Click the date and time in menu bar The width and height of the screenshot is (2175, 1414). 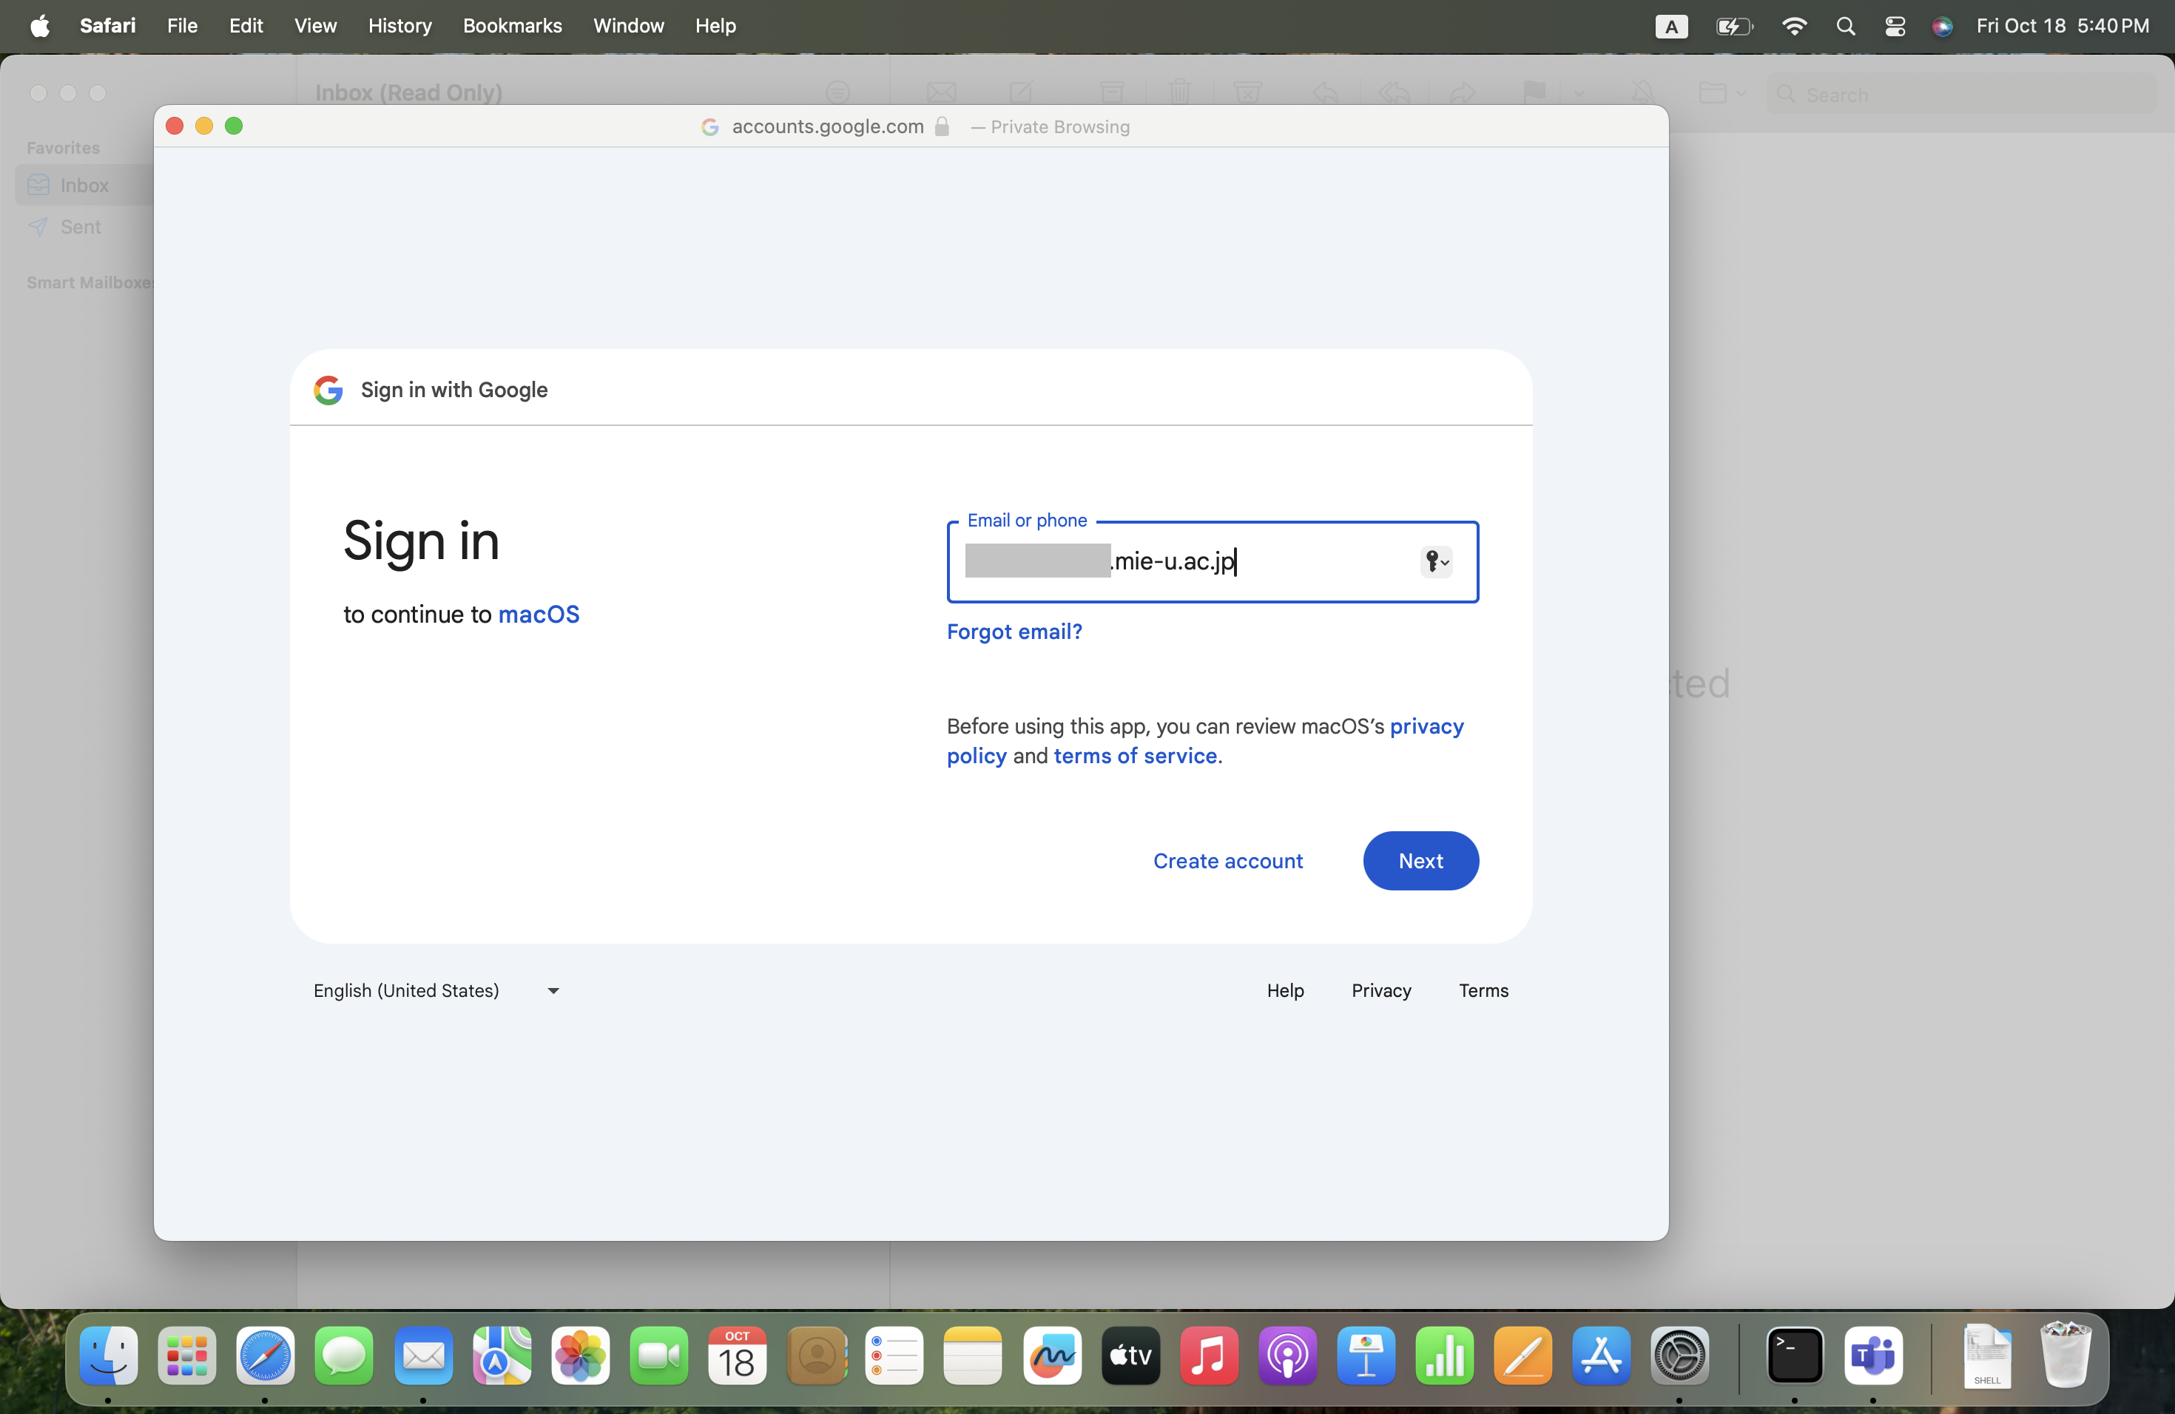coord(2062,26)
